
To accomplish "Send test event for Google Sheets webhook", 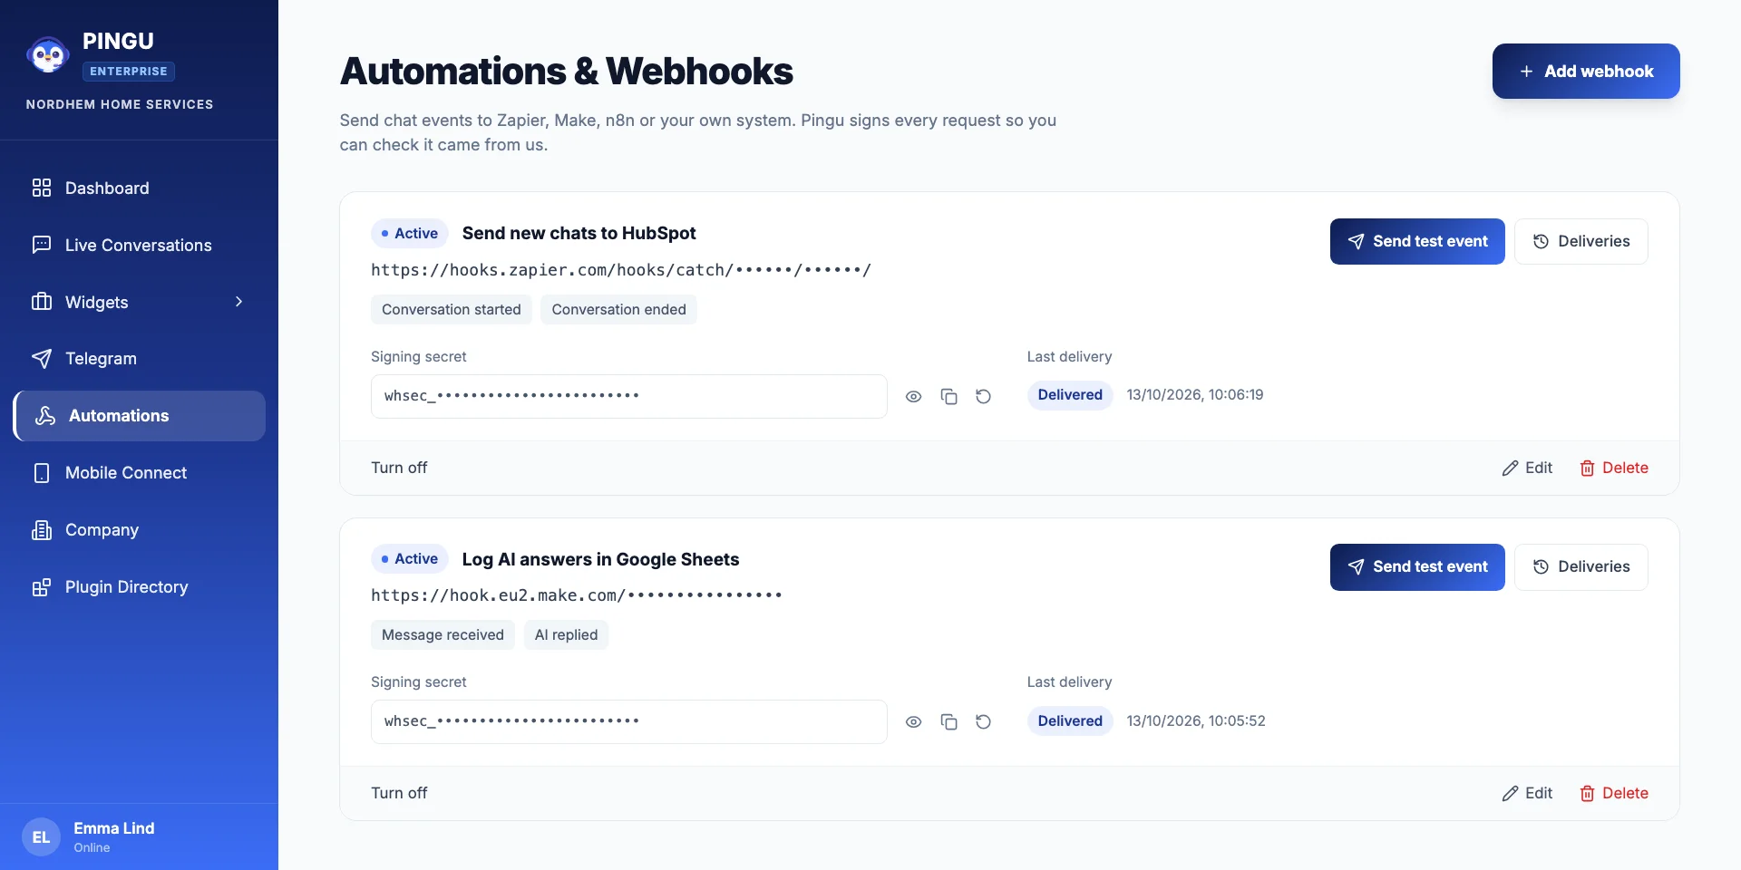I will point(1417,567).
